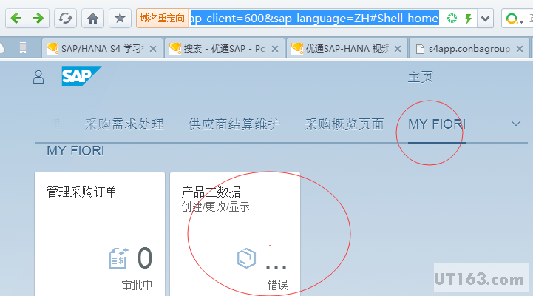Click the 错误 status on 产品主数据 tile

277,285
